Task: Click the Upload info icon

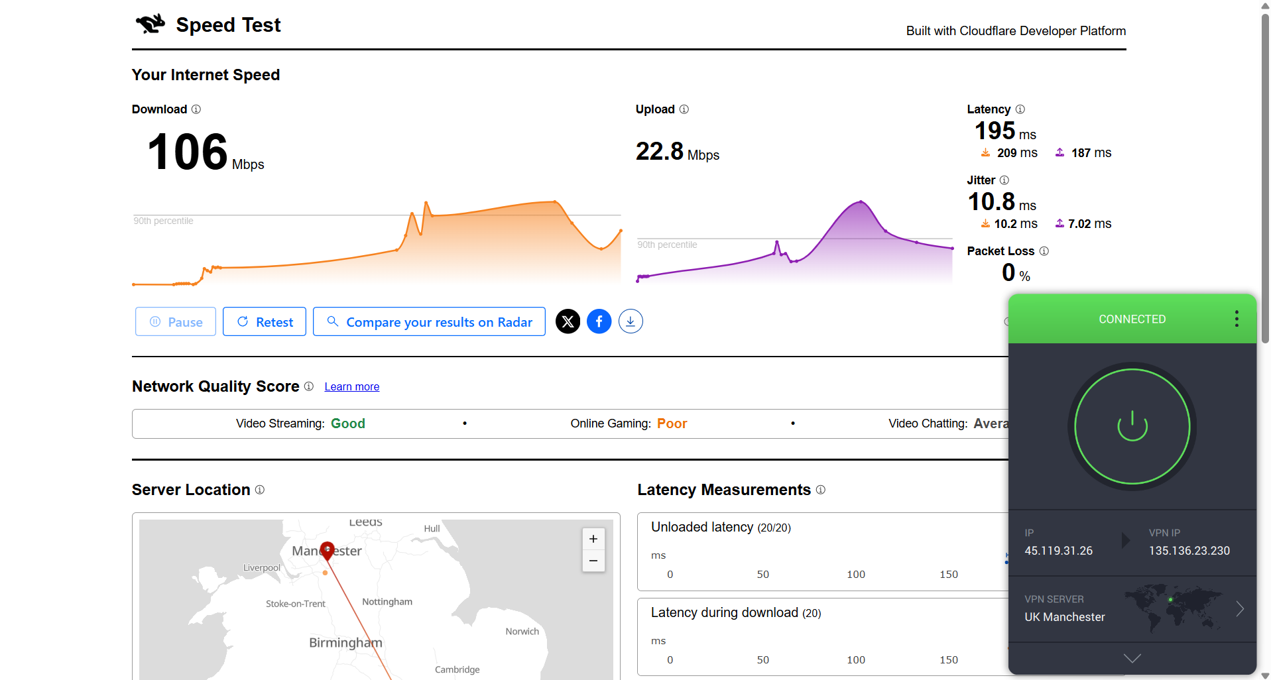Action: [x=684, y=109]
